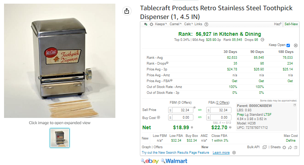This screenshot has width=304, height=165.
Task: Open the FBA 2 Offers link
Action: [x=219, y=103]
